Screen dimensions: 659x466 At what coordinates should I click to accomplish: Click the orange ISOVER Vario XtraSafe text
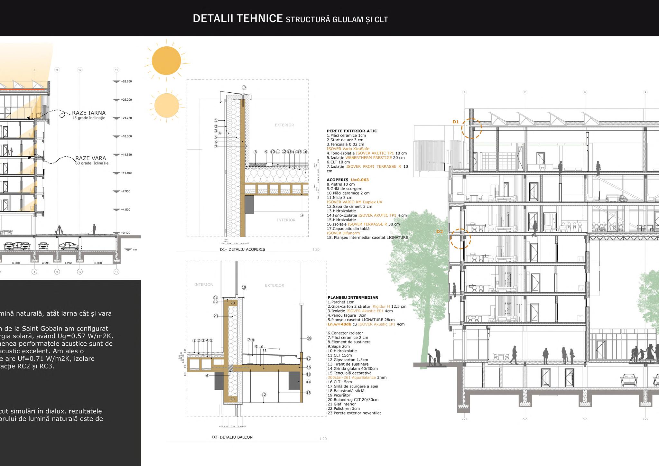point(348,149)
